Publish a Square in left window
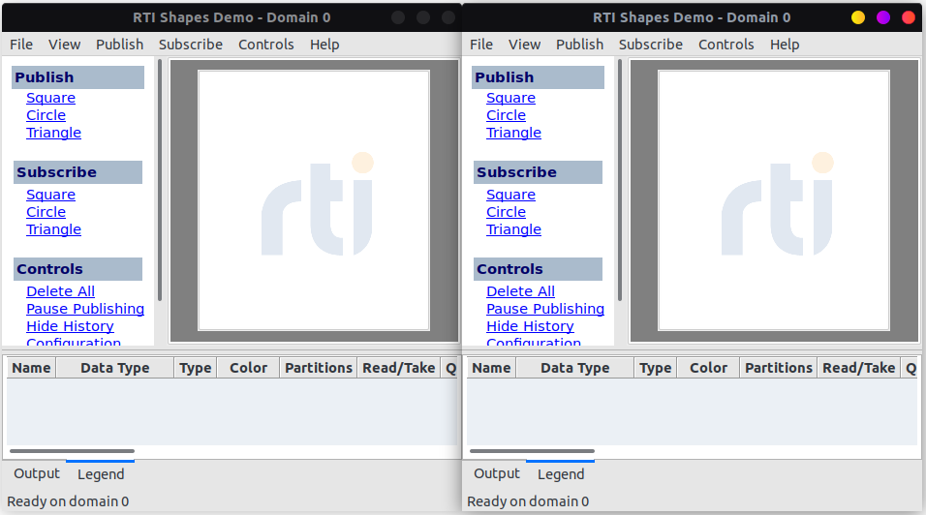 coord(50,98)
